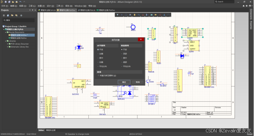254x136 pixels.
Task: Select the rectangle selection tool icon
Action: pyautogui.click(x=126, y=15)
